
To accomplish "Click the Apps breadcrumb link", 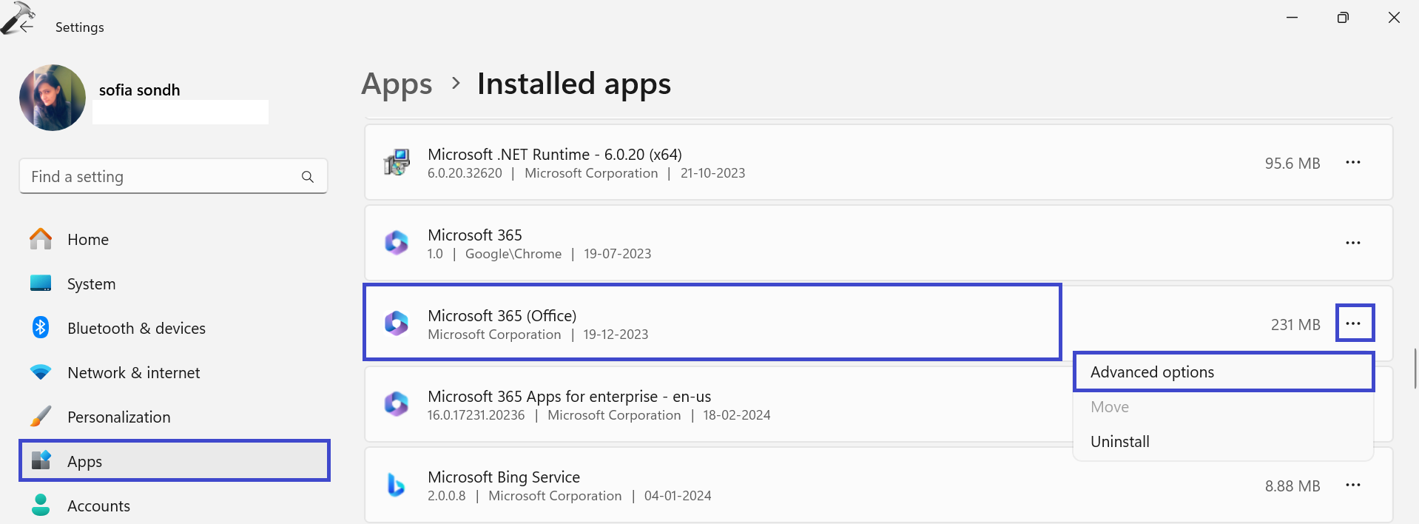I will coord(397,84).
